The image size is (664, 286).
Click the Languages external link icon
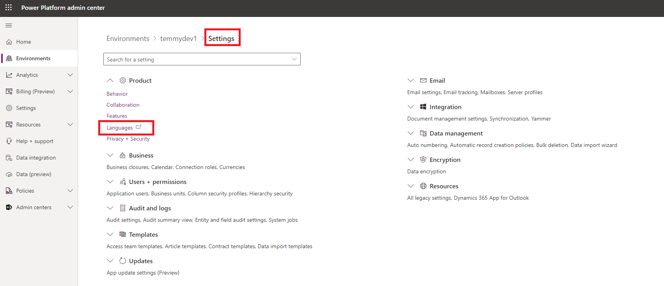tap(138, 127)
